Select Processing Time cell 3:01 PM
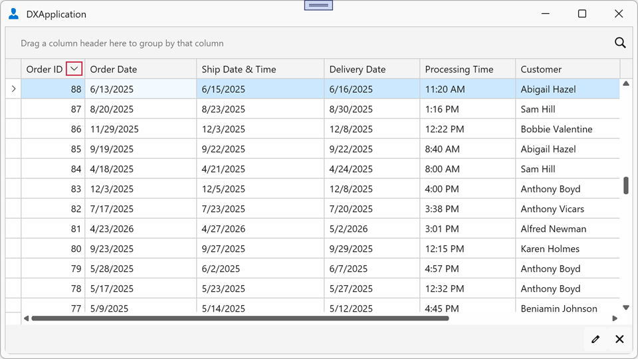Viewport: 638px width, 359px height. click(x=467, y=229)
